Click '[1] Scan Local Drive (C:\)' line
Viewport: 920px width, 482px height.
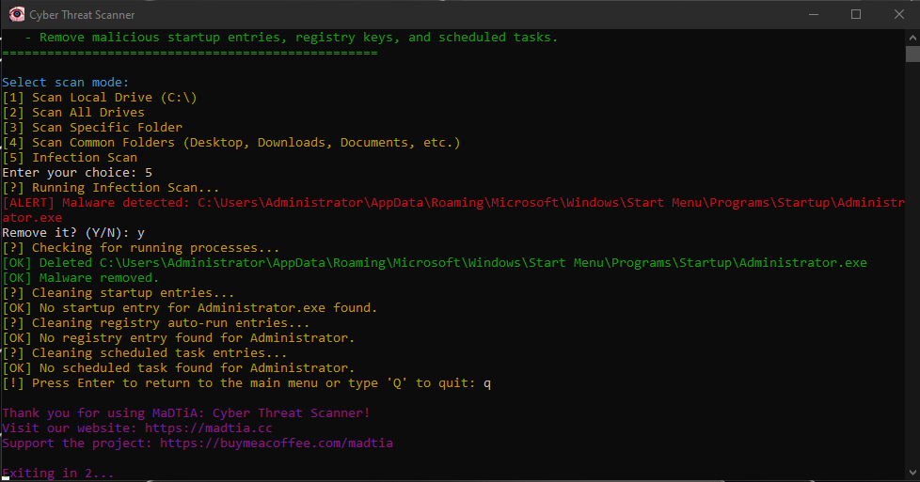(100, 98)
